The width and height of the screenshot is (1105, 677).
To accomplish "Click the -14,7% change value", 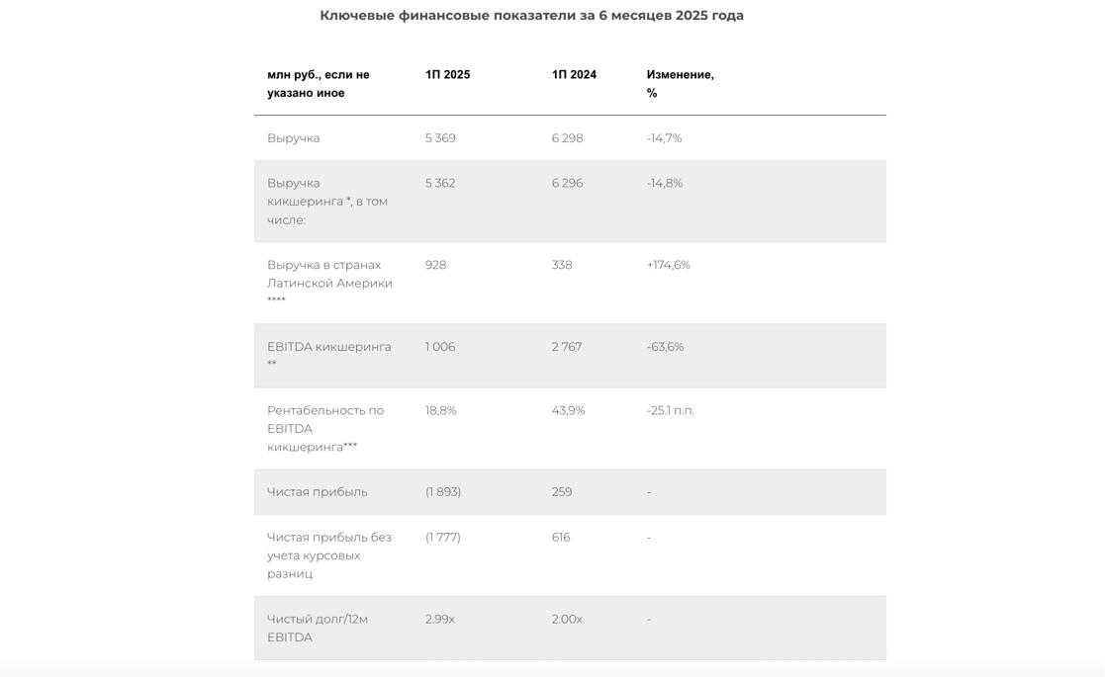I will click(x=664, y=138).
